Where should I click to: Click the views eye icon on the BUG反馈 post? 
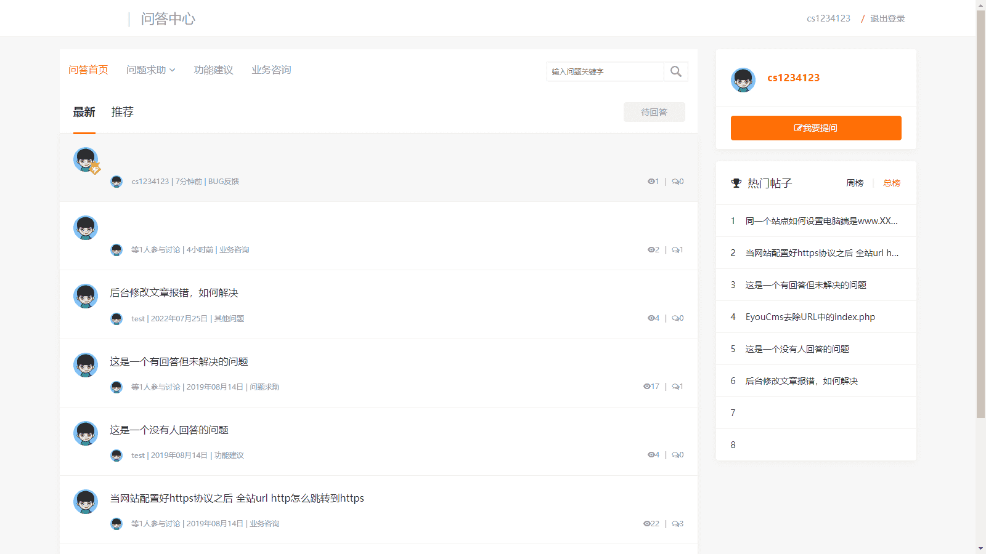(651, 182)
